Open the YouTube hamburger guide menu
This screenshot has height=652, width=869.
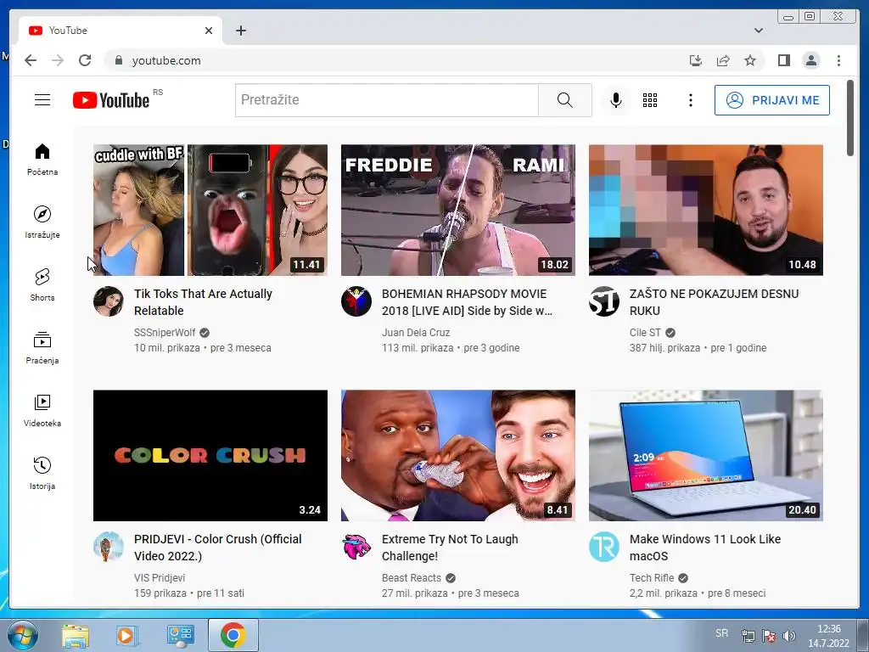42,100
